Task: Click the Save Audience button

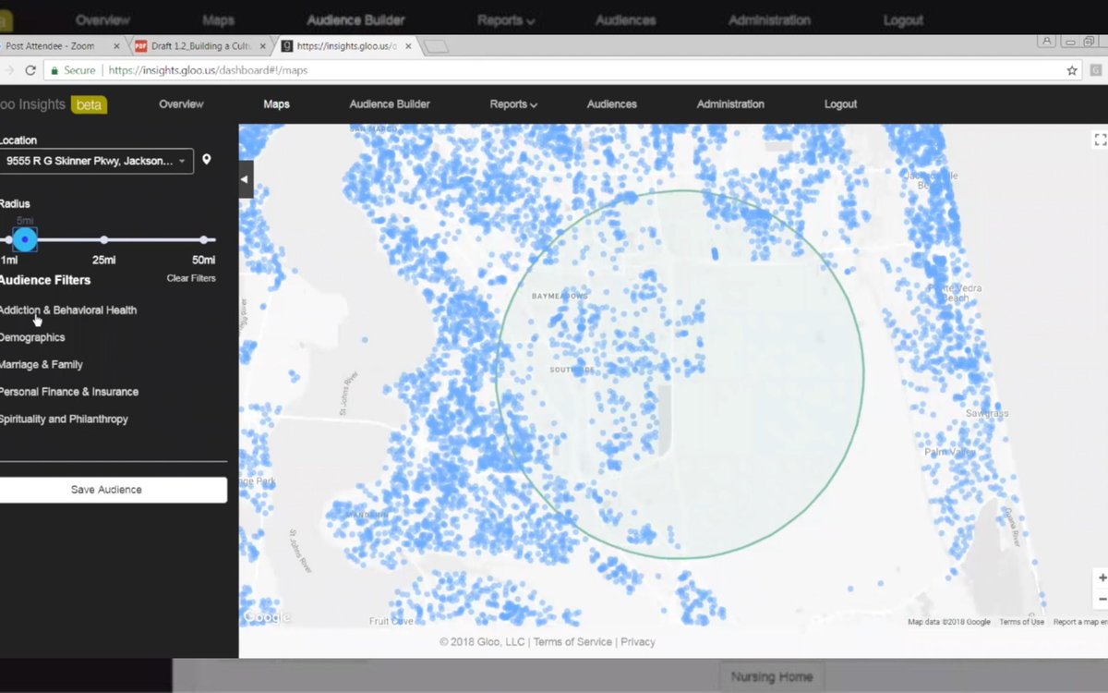Action: click(x=113, y=490)
